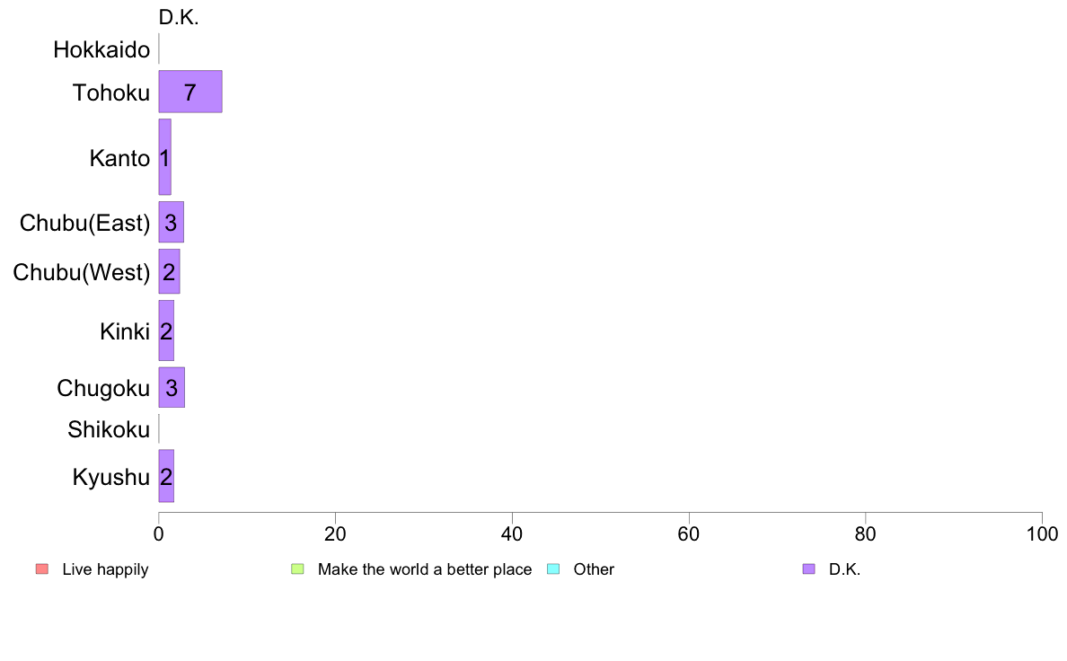Click the Chubu(East) purple bar
1067x661 pixels.
pos(171,222)
